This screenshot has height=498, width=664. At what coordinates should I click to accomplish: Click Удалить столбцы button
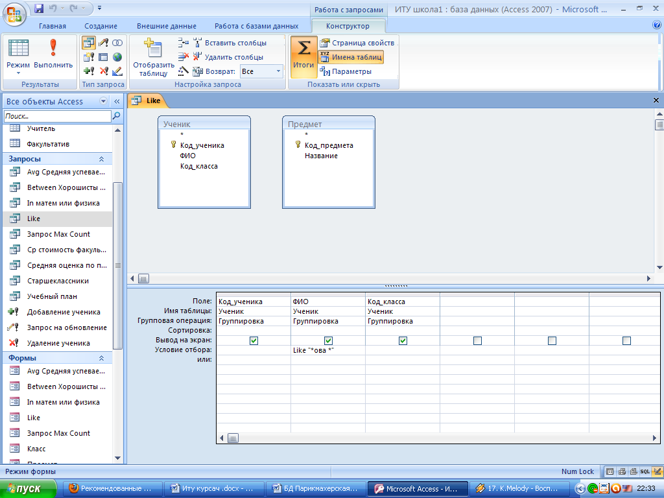pyautogui.click(x=228, y=57)
